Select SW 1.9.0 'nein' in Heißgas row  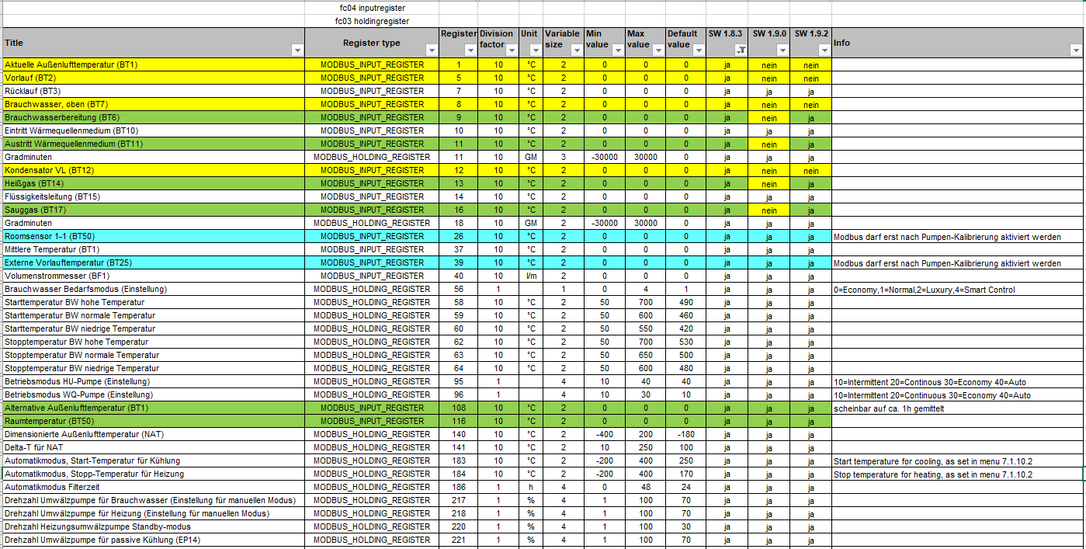point(769,183)
